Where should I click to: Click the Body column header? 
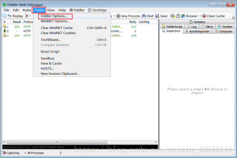coord(133,22)
